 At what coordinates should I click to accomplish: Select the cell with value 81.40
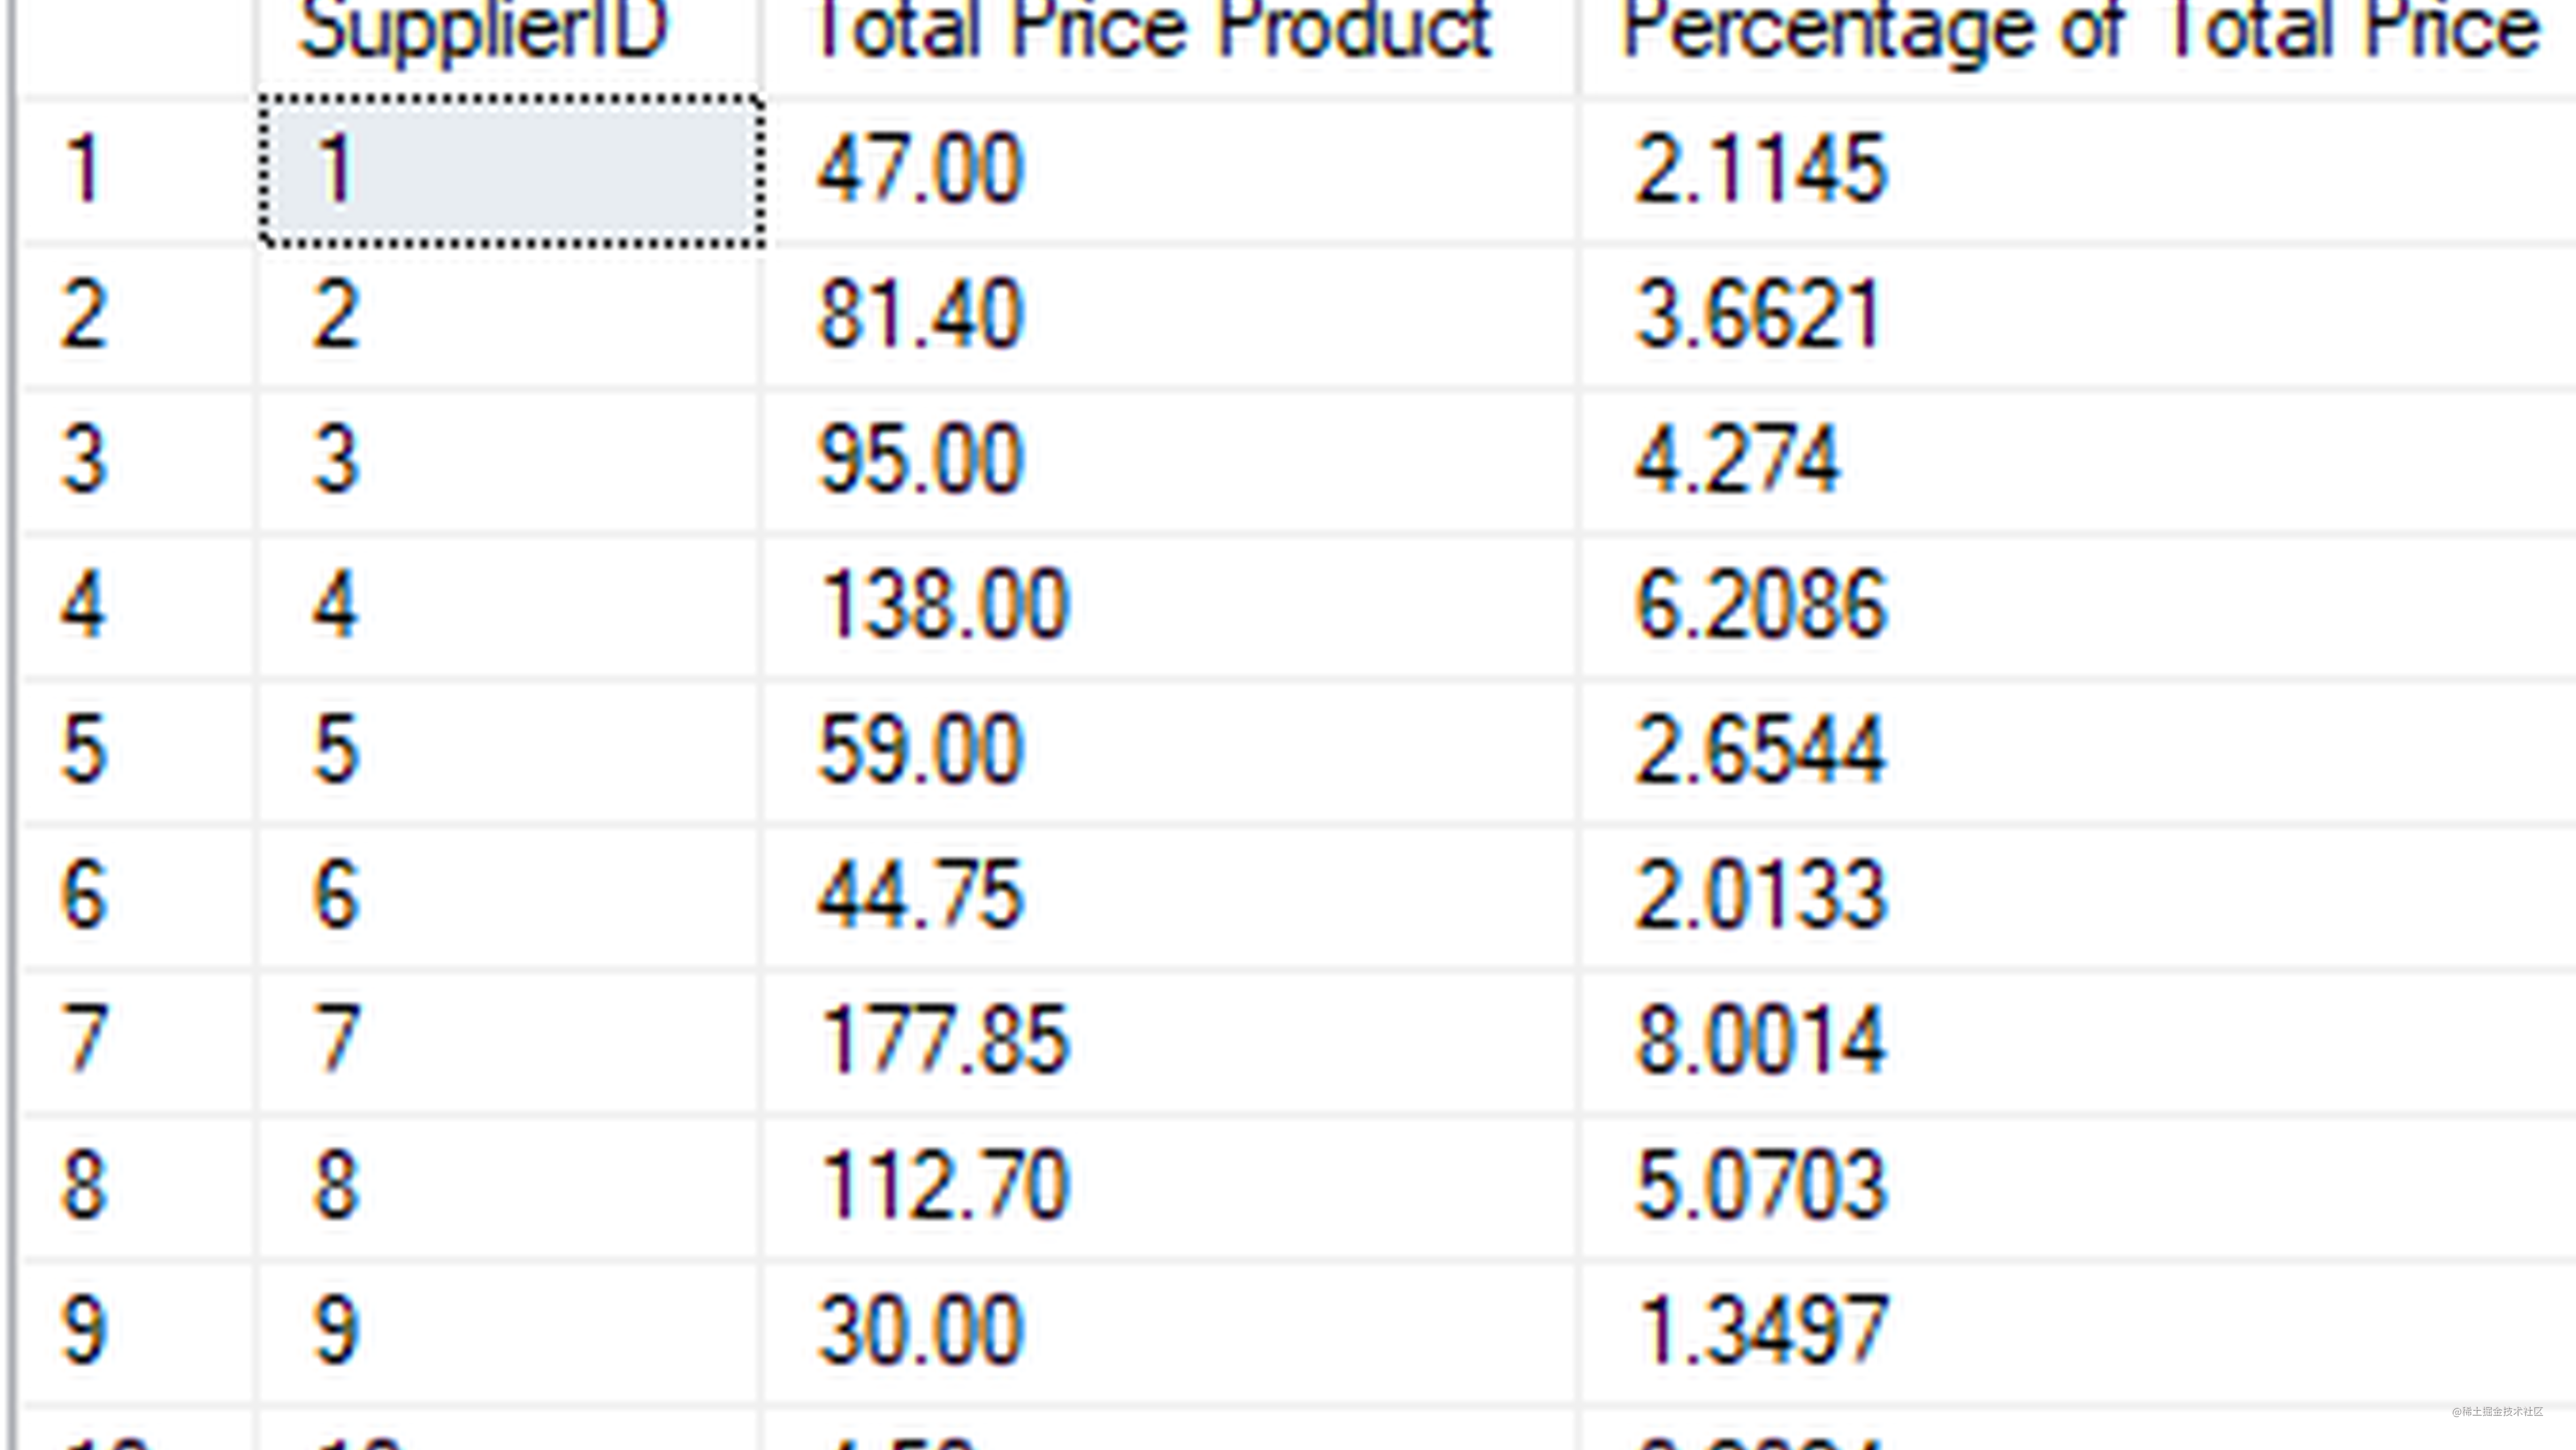1170,316
